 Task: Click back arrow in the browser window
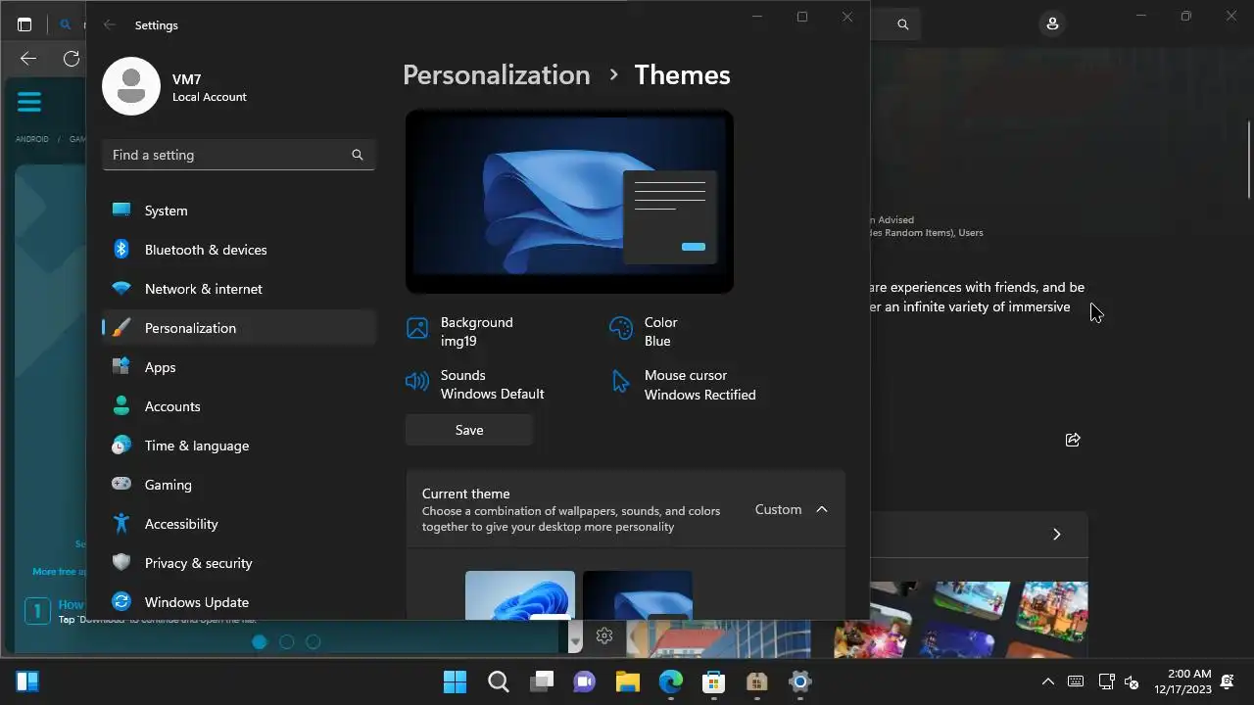tap(28, 59)
